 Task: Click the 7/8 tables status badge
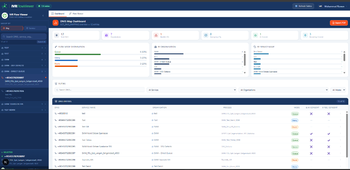(44, 6)
